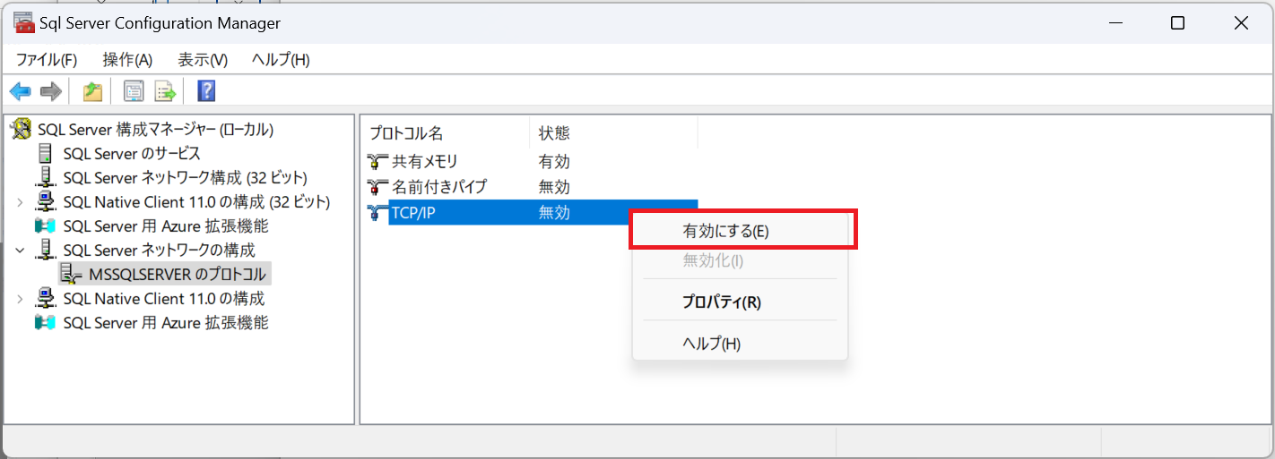
Task: Collapse SQL Server ネットワークの構成 node
Action: click(x=20, y=251)
